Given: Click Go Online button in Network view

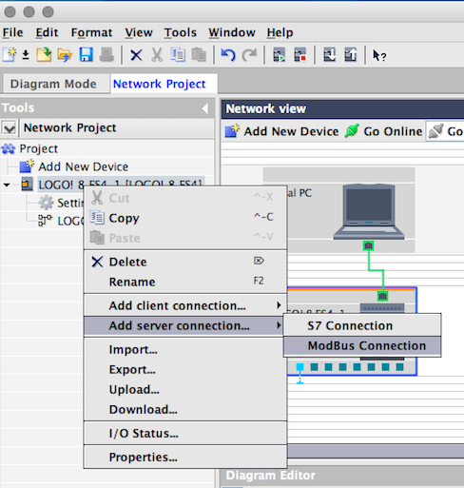Looking at the screenshot, I should pos(383,131).
